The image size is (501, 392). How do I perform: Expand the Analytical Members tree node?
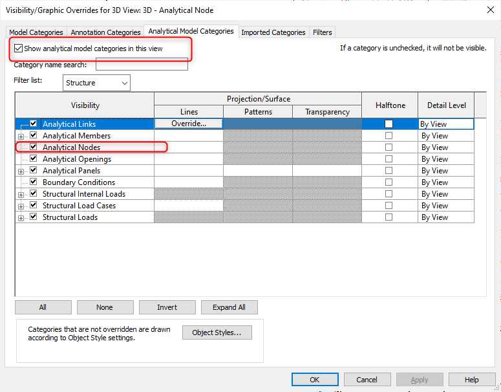(21, 136)
